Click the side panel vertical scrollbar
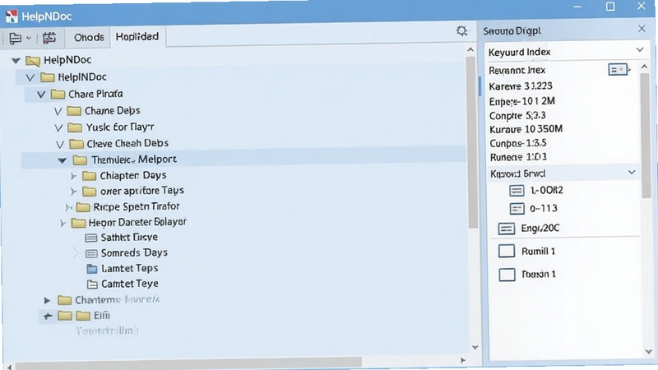Viewport: 658px width, 370px height. pyautogui.click(x=646, y=135)
